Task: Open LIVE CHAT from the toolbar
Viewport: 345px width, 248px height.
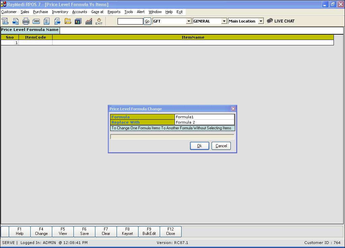Action: (x=281, y=21)
